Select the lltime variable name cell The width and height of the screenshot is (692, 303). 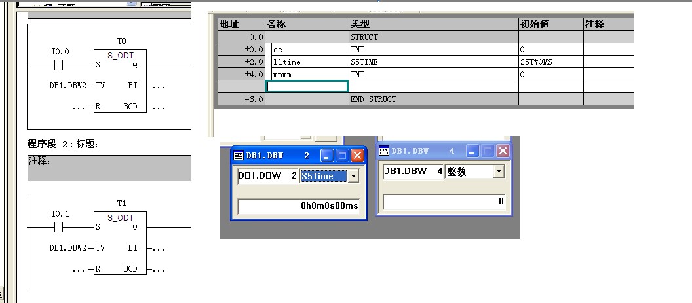pos(307,62)
